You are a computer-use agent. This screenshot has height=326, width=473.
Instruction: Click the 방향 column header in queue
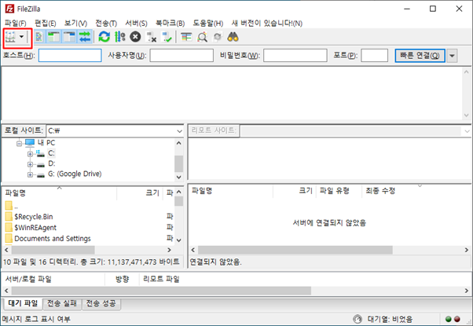pyautogui.click(x=122, y=279)
